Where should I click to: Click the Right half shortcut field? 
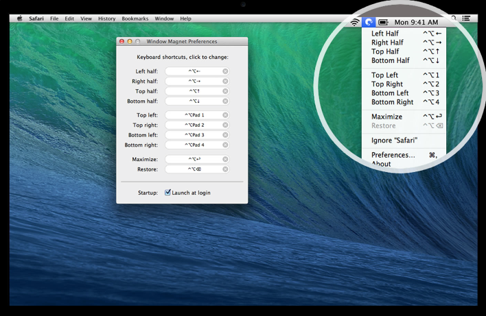click(194, 81)
